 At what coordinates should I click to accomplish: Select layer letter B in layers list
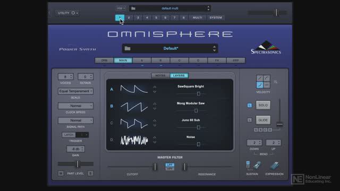112,106
